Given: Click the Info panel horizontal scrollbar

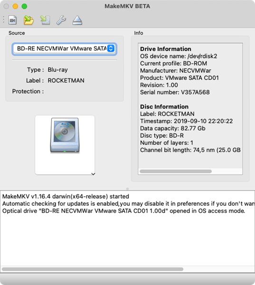Looking at the screenshot, I should coord(176,171).
